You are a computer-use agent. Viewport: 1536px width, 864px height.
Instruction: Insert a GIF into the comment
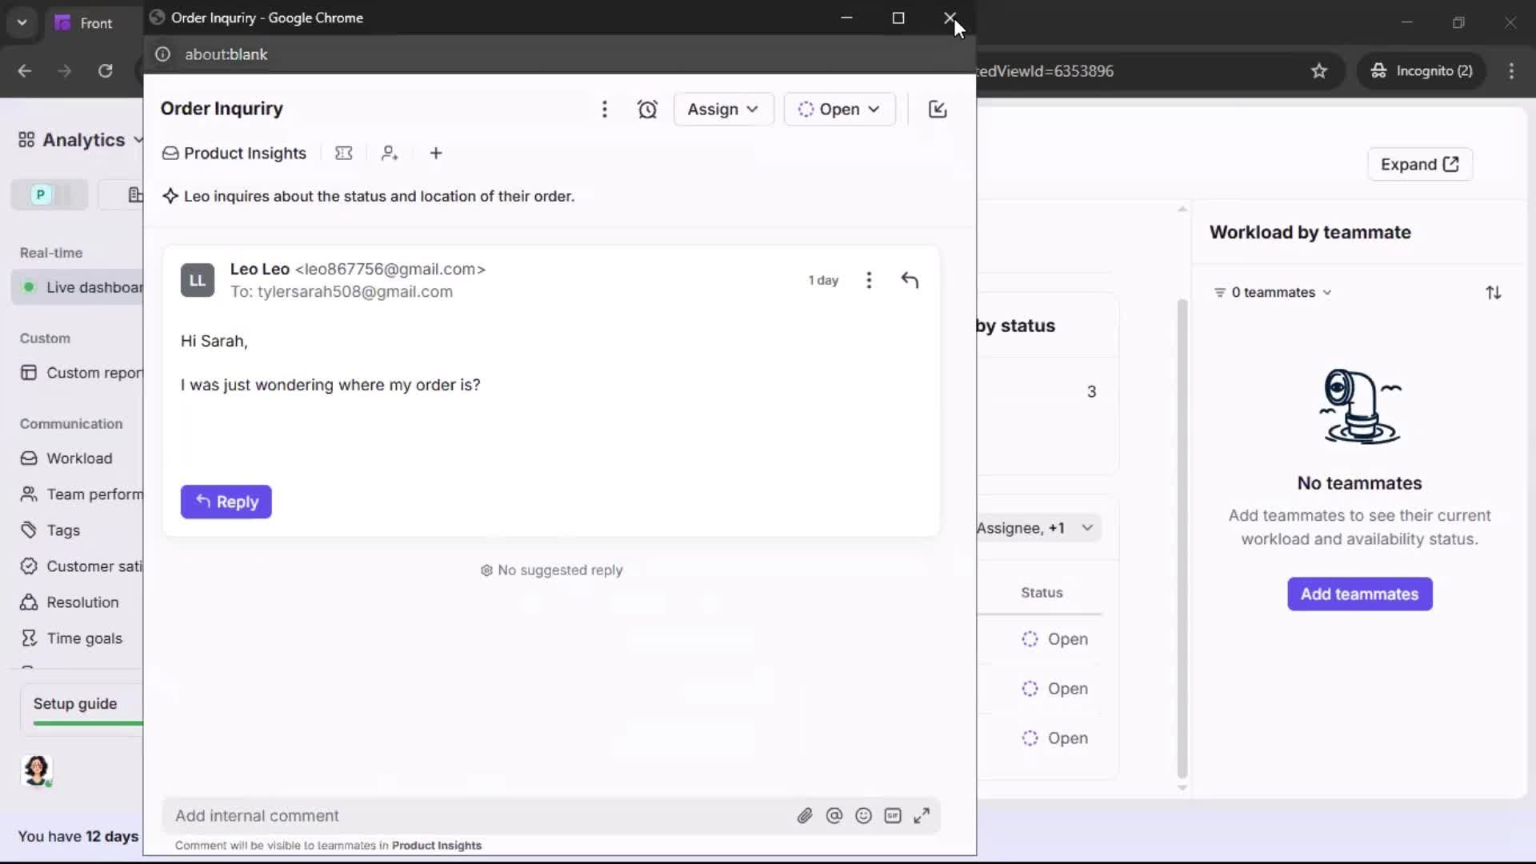tap(893, 815)
